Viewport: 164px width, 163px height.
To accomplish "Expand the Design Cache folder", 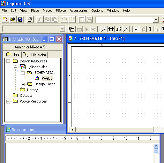I will coord(23,84).
